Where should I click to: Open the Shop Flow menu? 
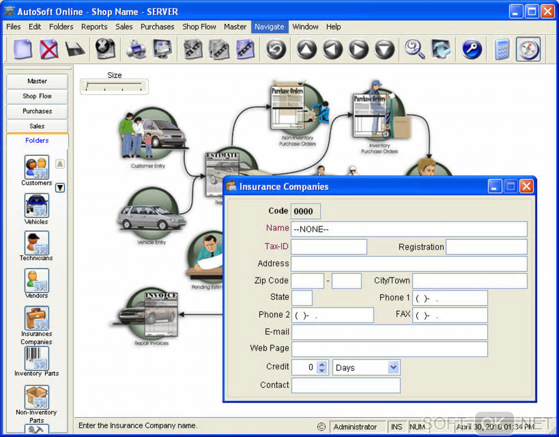coord(199,27)
